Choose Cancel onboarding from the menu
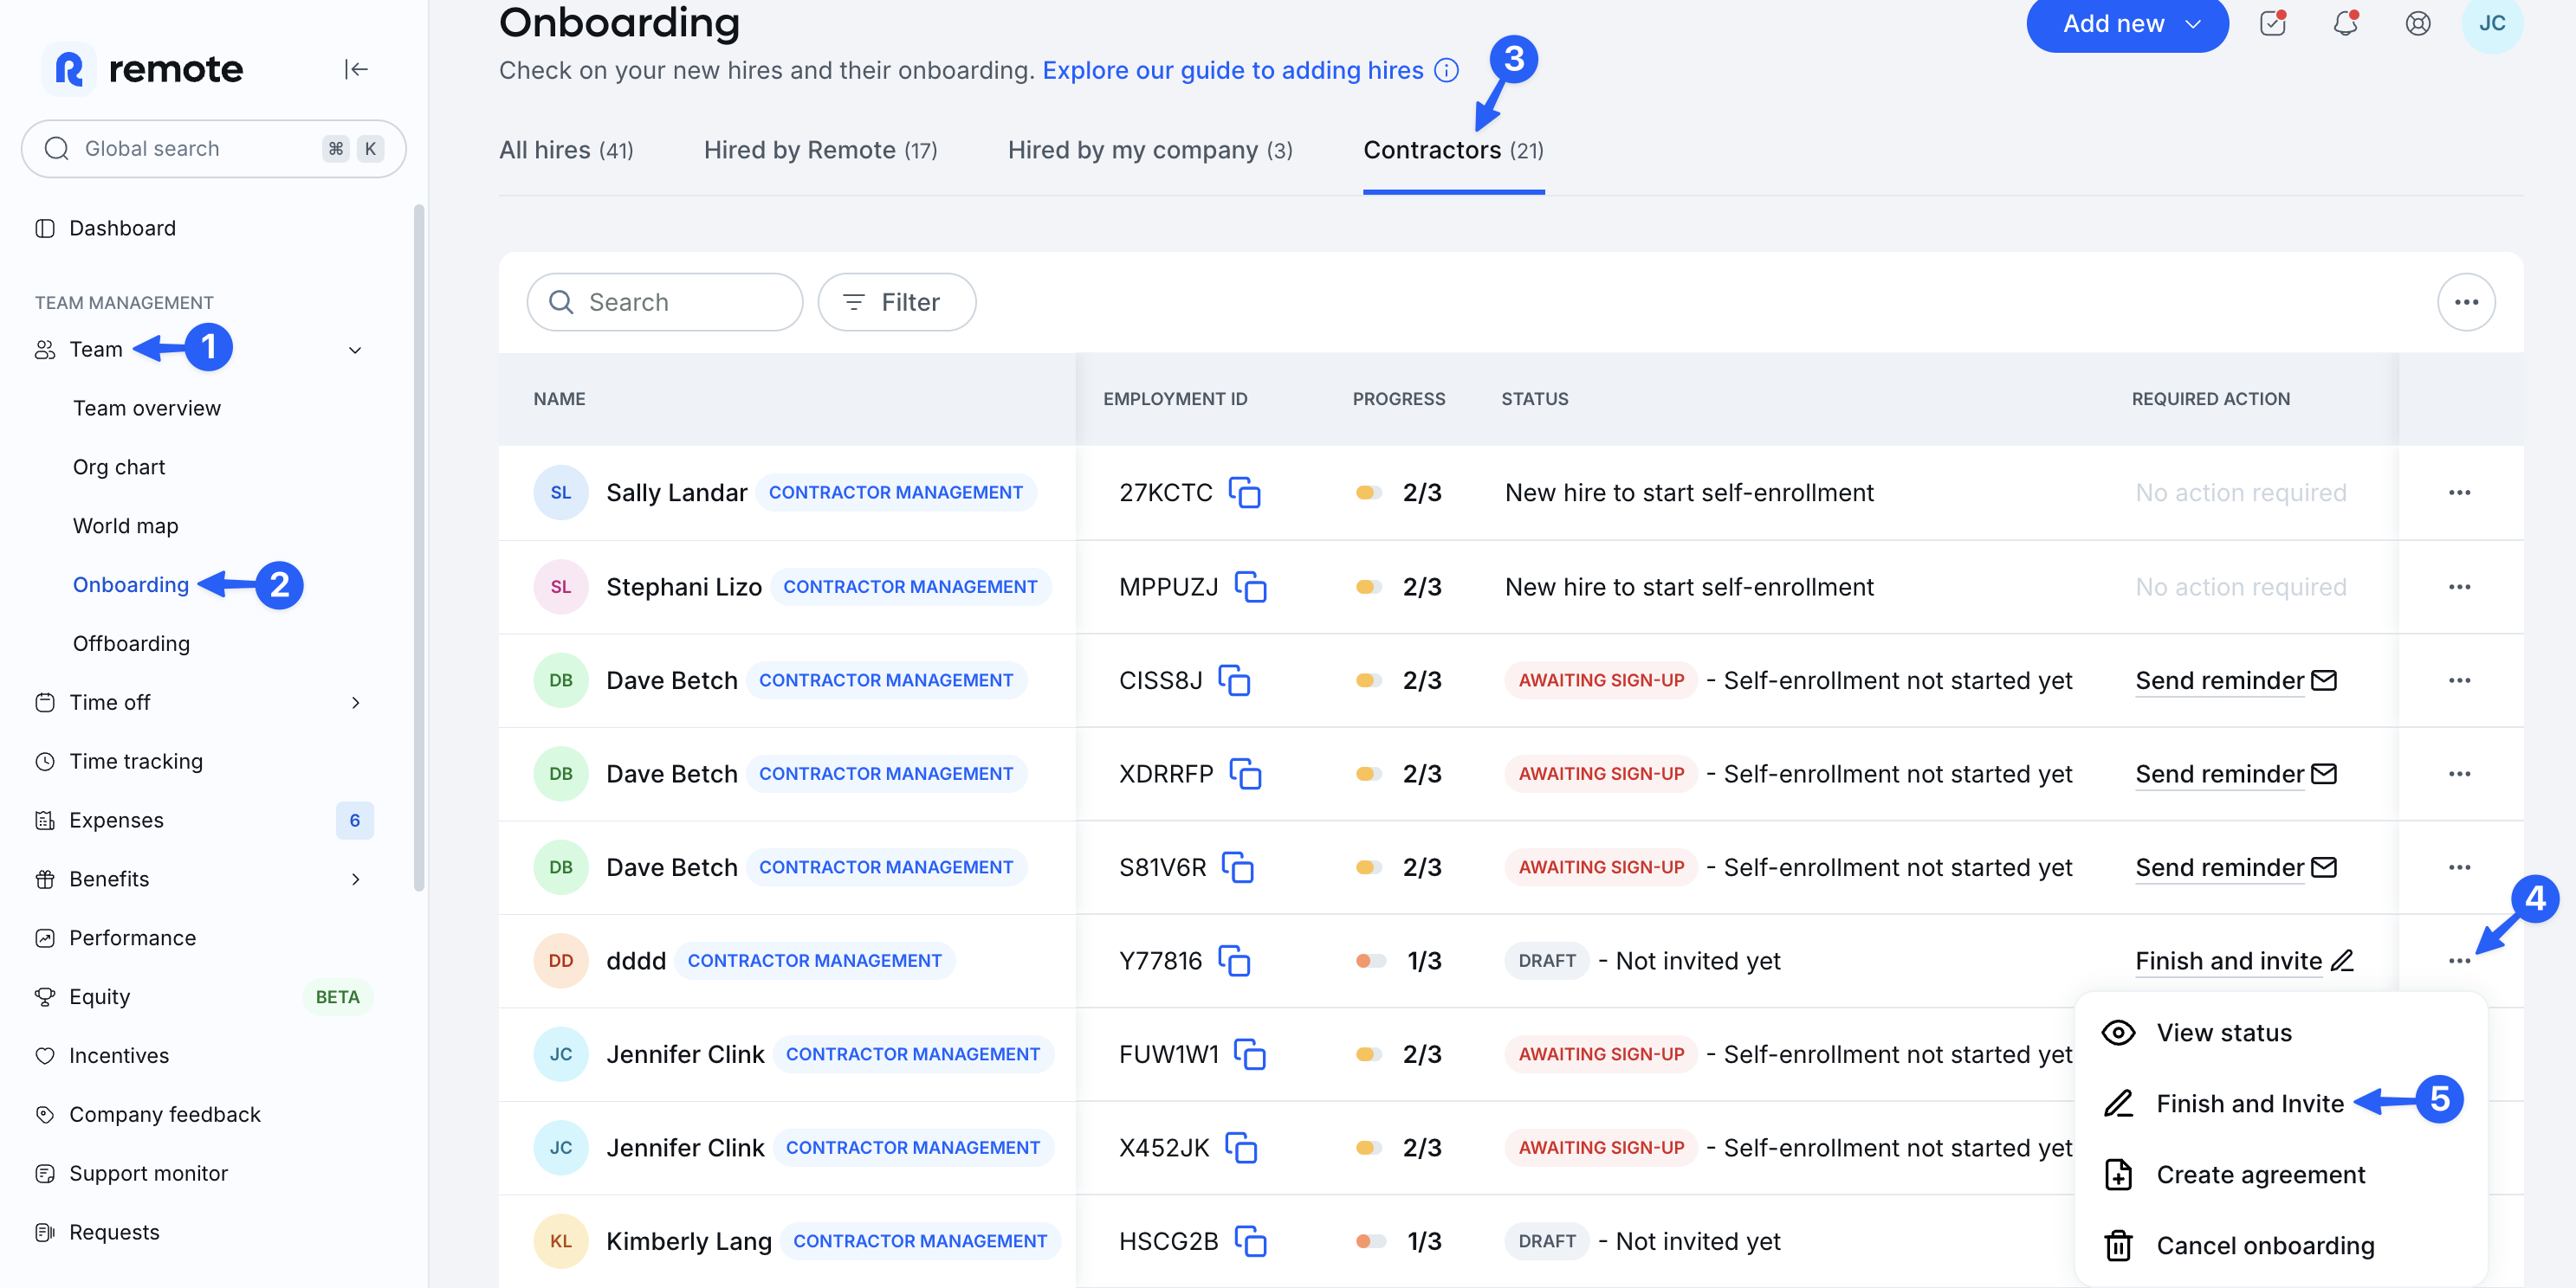This screenshot has height=1288, width=2576. point(2280,1245)
